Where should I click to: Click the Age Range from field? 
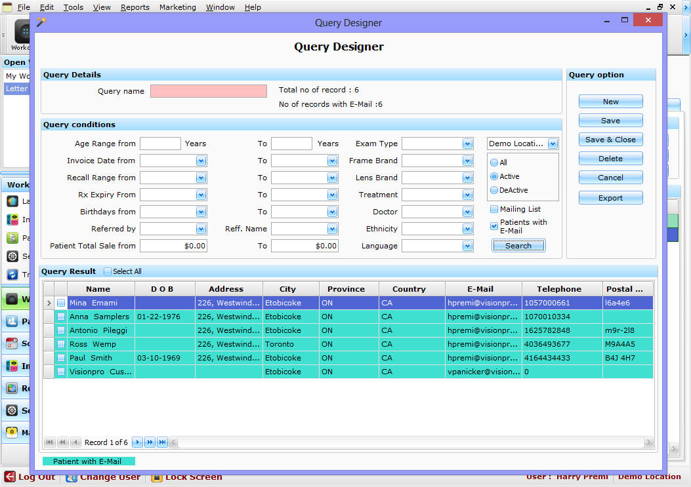160,144
